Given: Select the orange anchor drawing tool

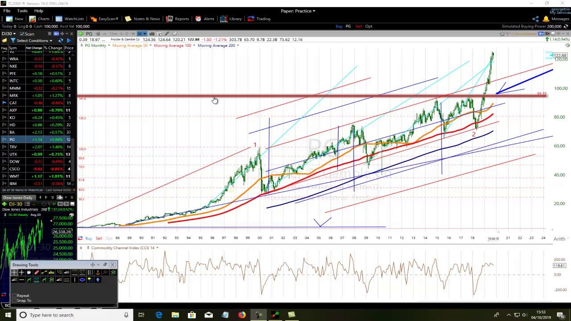Looking at the screenshot, I should coord(98,272).
